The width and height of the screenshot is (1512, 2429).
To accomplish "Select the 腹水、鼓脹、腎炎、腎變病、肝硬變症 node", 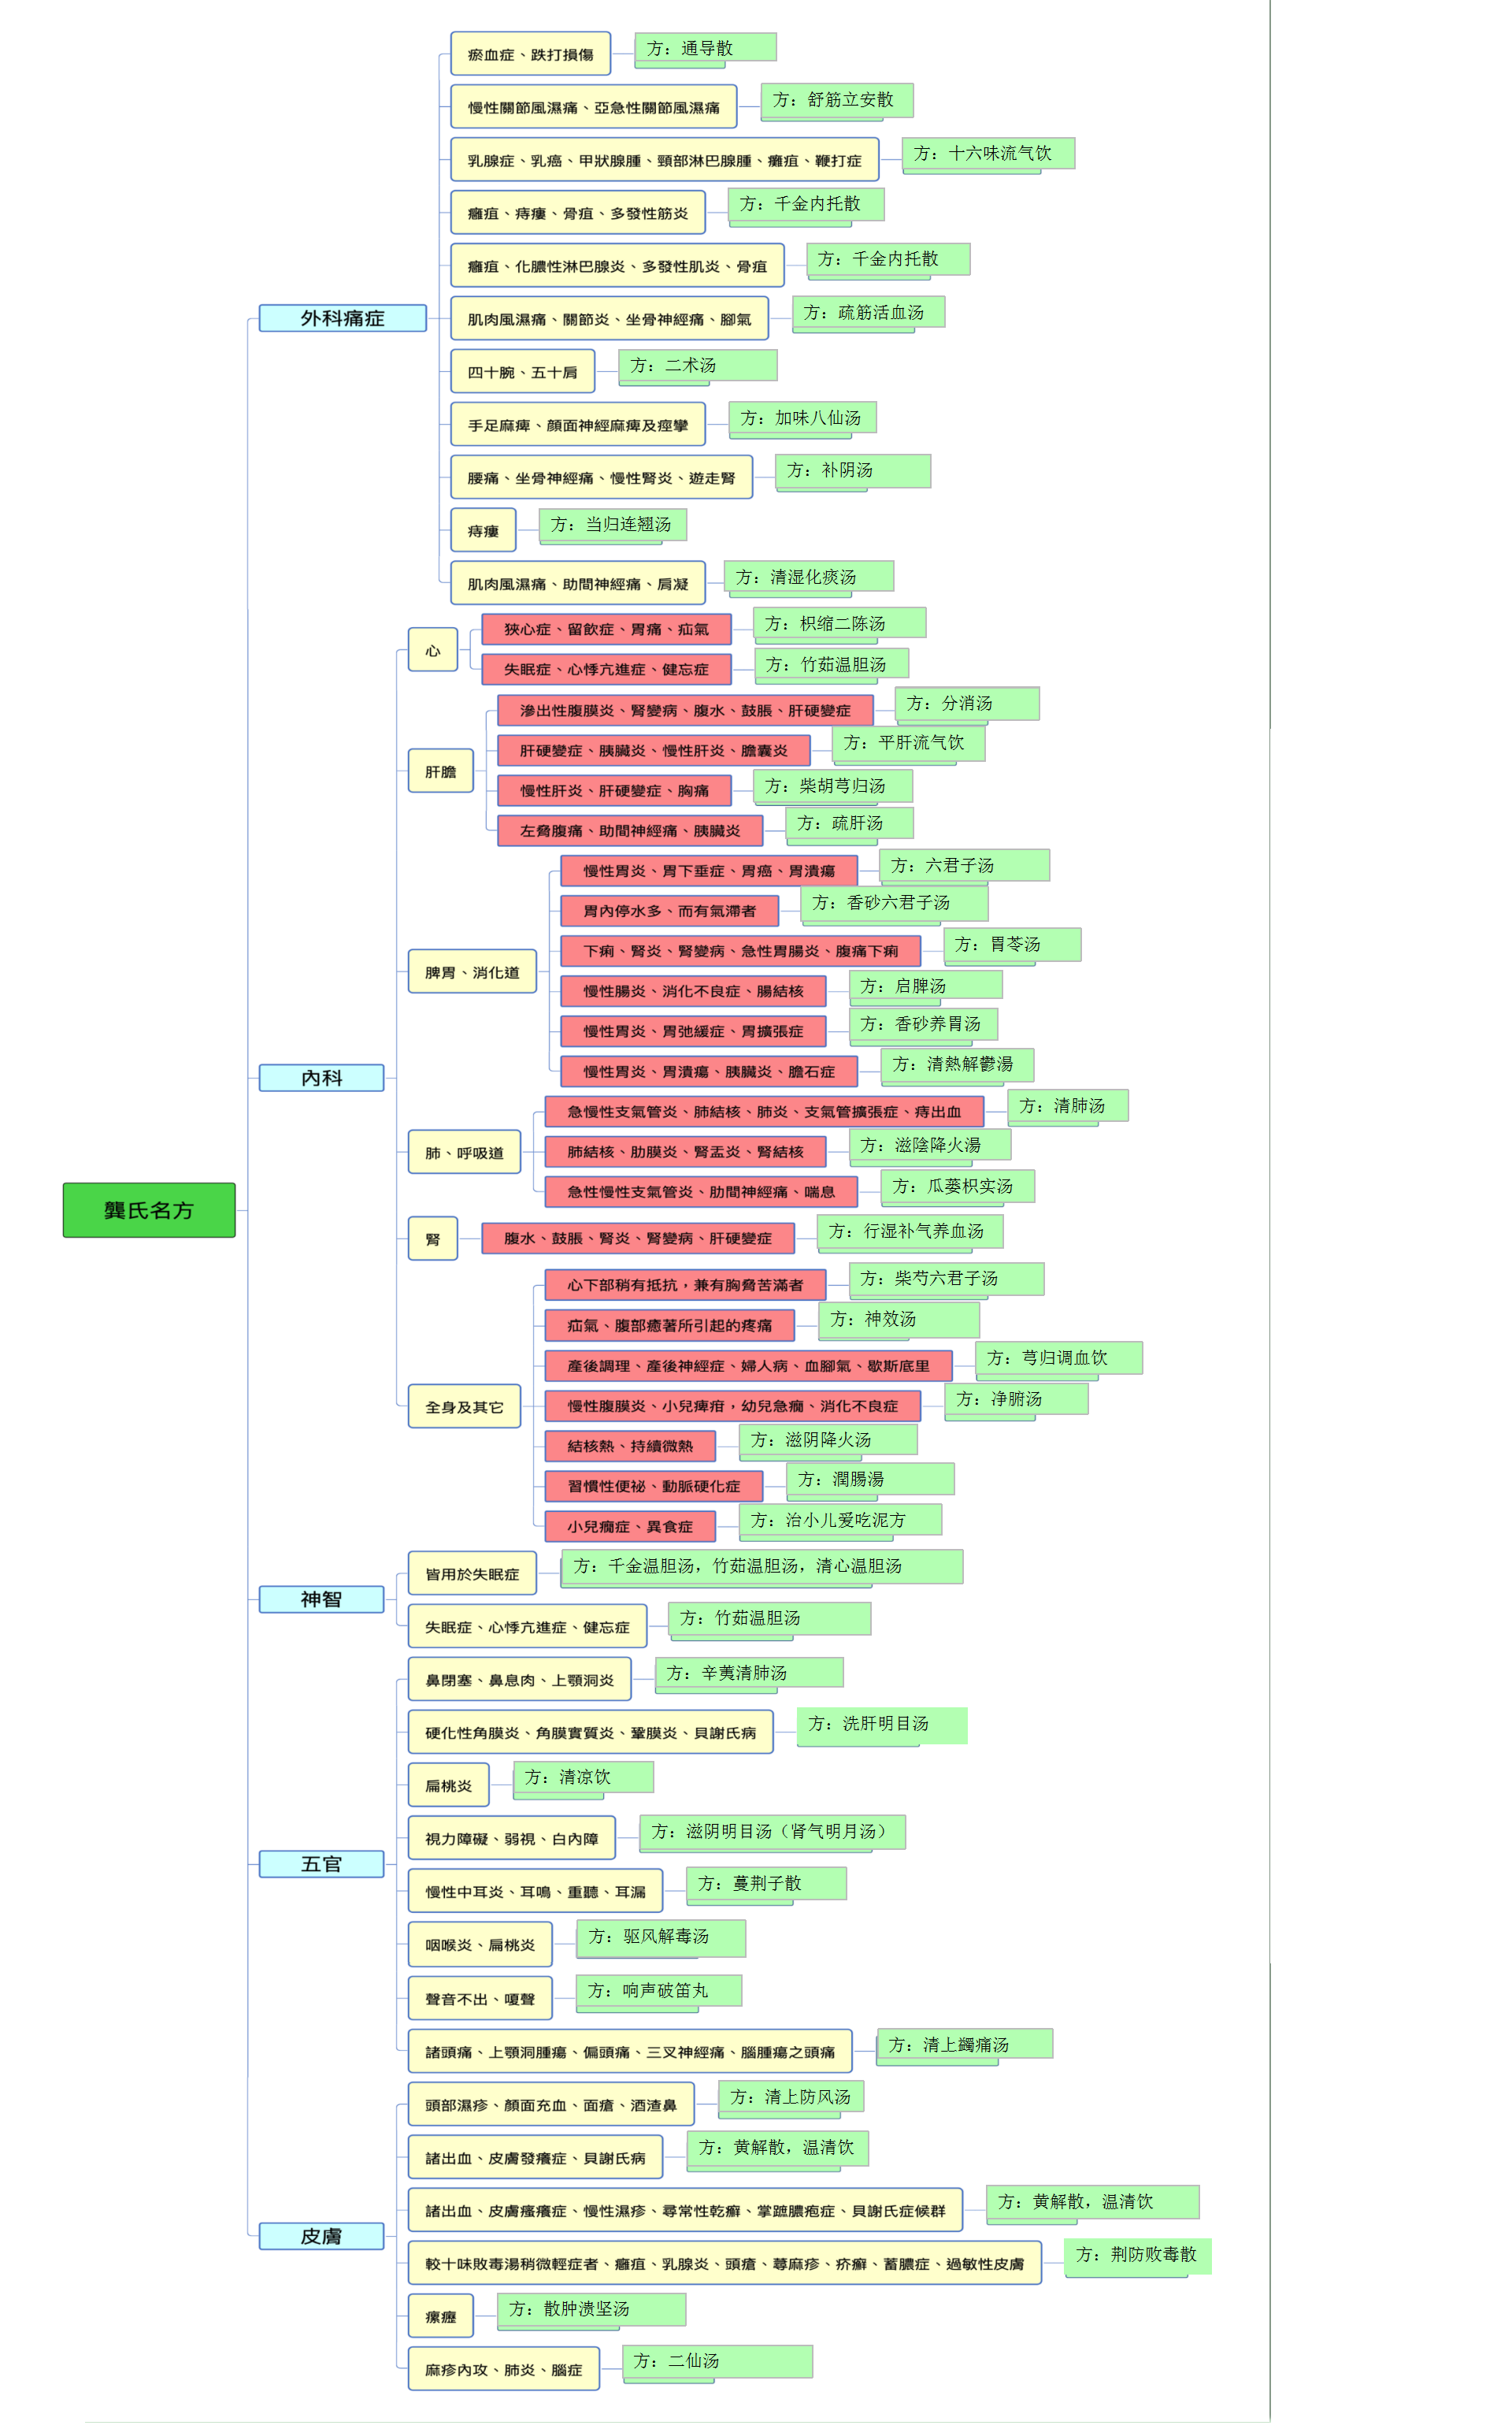I will [638, 1239].
